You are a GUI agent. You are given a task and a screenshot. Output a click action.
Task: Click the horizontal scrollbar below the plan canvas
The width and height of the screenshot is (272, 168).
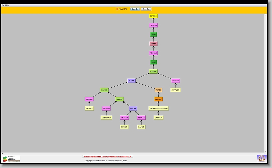[x=134, y=153]
